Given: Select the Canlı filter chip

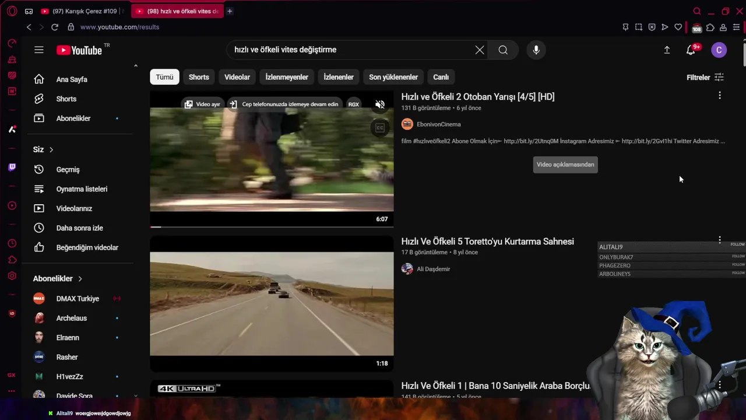Looking at the screenshot, I should click(x=441, y=77).
